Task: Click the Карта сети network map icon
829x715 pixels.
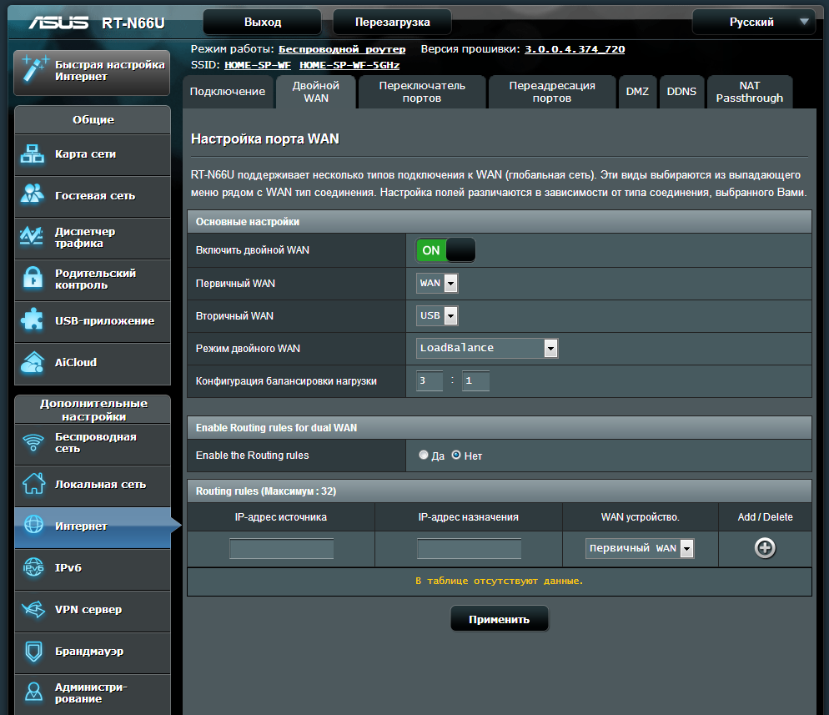Action: [x=33, y=154]
